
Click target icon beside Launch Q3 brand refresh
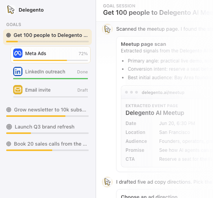(9, 127)
